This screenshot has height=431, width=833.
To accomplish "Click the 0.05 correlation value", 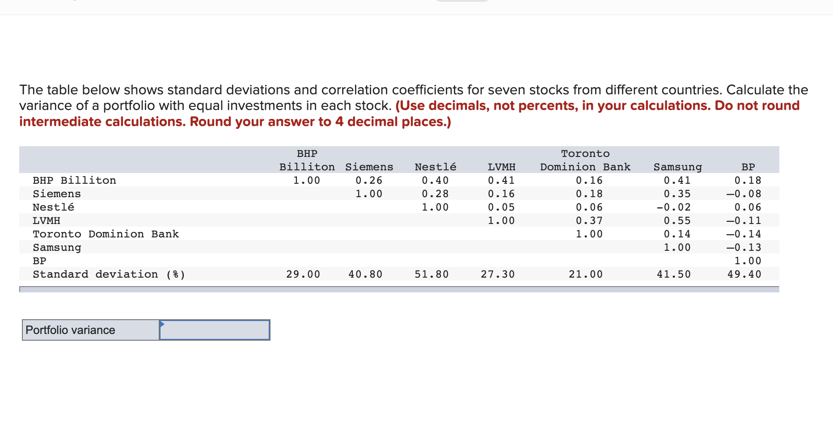I will tap(501, 207).
